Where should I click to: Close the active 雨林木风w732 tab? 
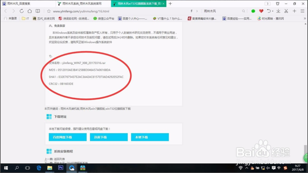(x=163, y=4)
